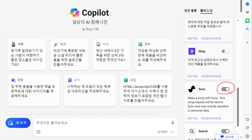Click the 일상의 AI 컴패니언 tagline

click(90, 22)
